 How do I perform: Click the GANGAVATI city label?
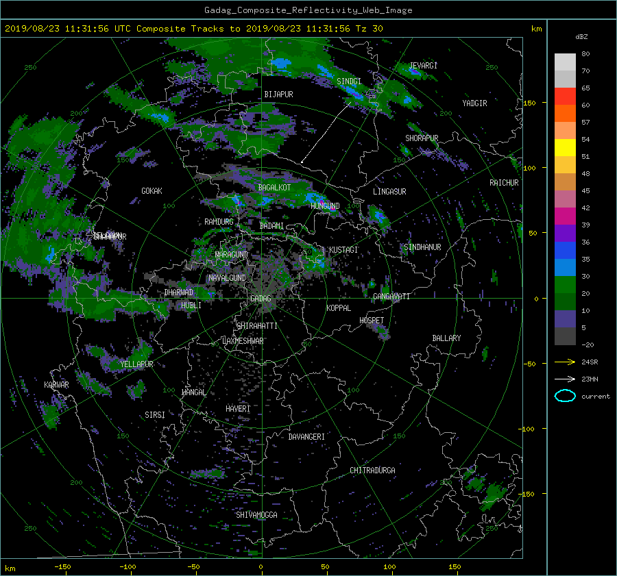point(391,296)
